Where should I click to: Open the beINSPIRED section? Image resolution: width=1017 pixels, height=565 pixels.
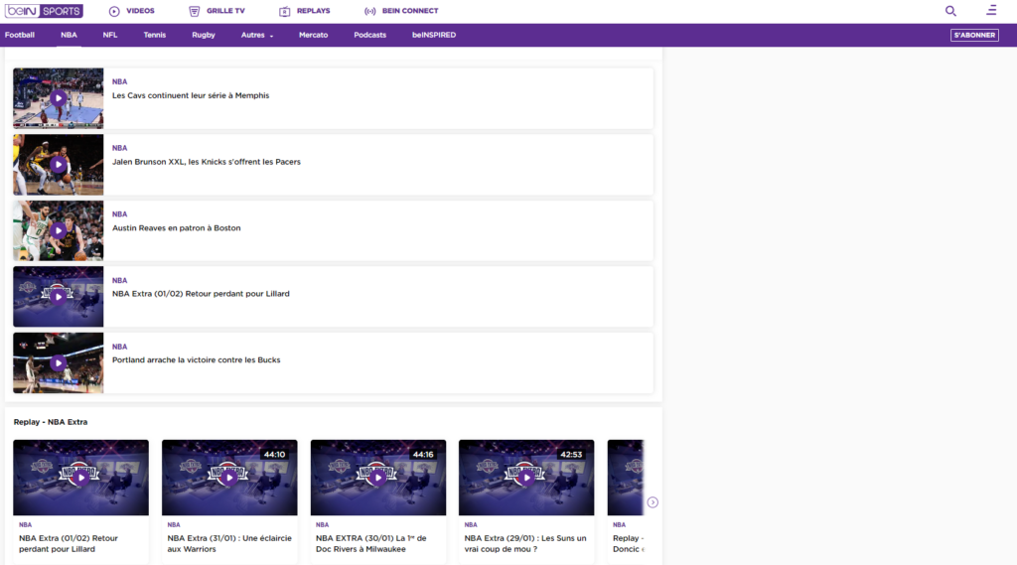point(434,35)
